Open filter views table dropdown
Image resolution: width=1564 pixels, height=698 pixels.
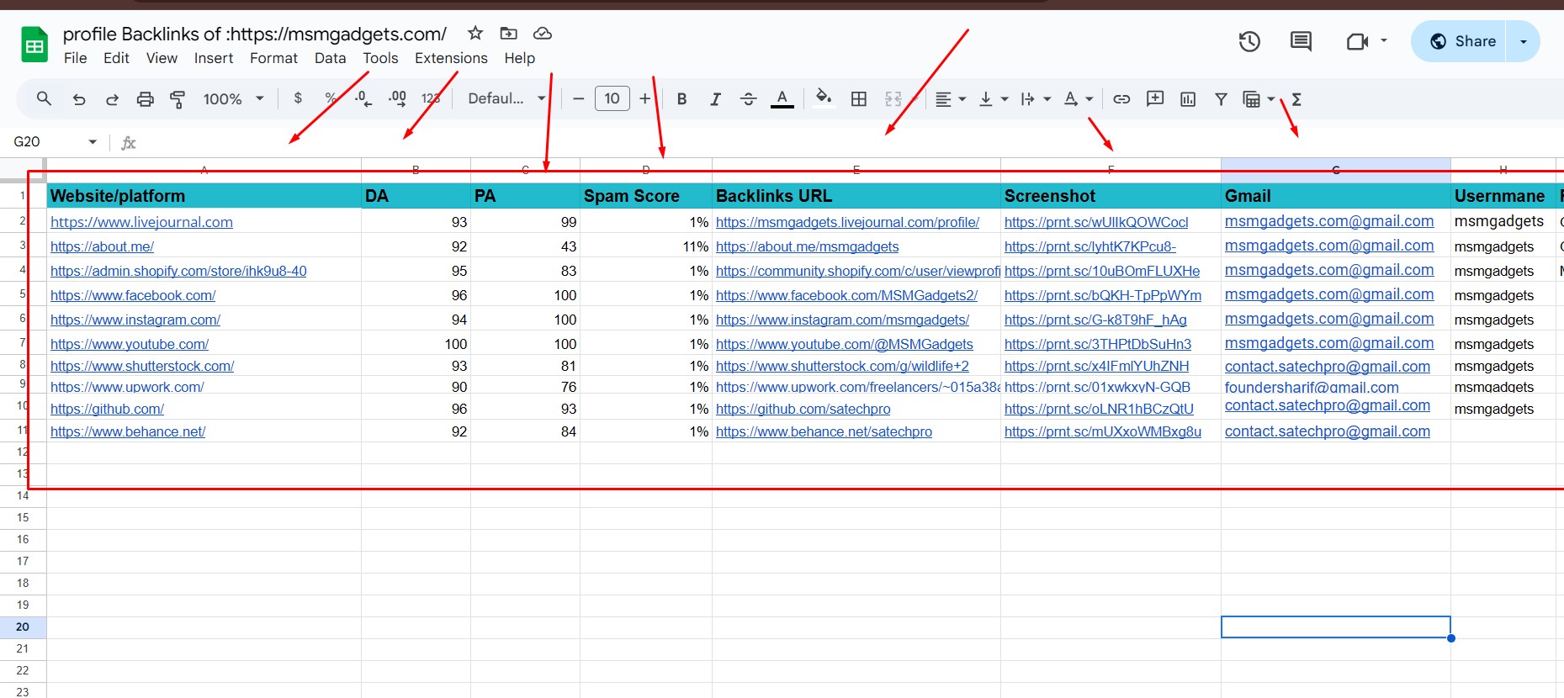[x=1259, y=99]
